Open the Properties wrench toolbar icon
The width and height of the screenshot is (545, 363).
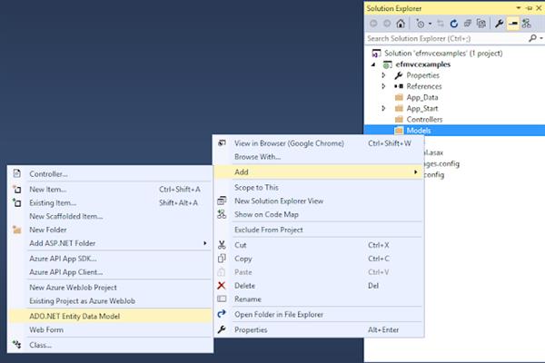[x=497, y=25]
